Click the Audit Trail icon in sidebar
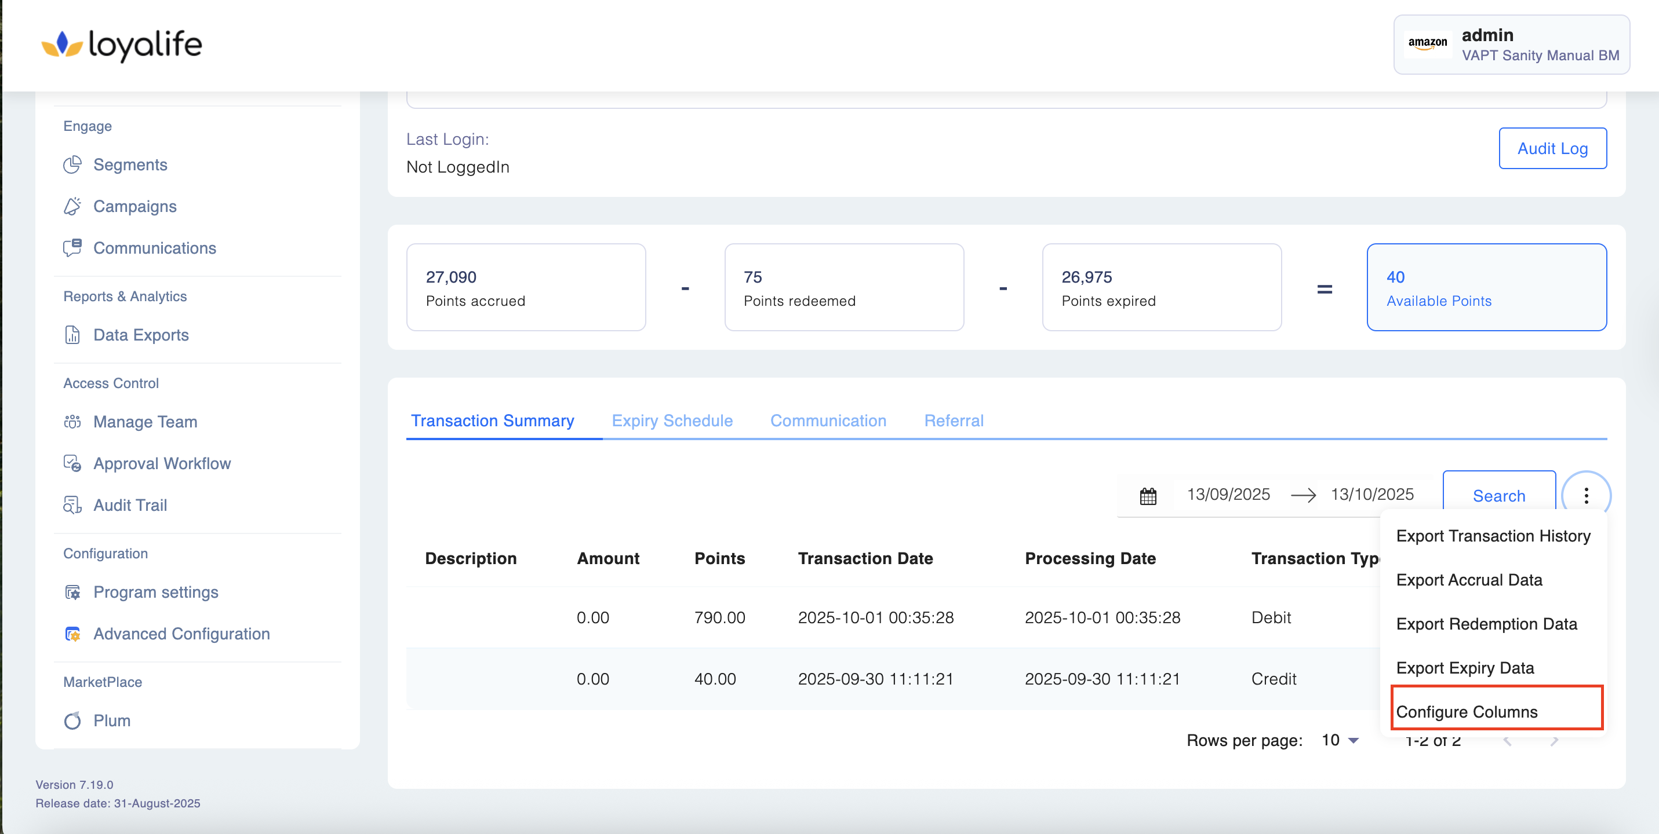 tap(72, 505)
